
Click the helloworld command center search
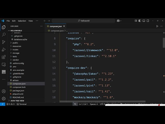click(84, 21)
